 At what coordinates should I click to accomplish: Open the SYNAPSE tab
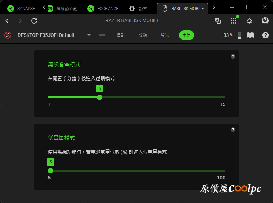tap(21, 8)
